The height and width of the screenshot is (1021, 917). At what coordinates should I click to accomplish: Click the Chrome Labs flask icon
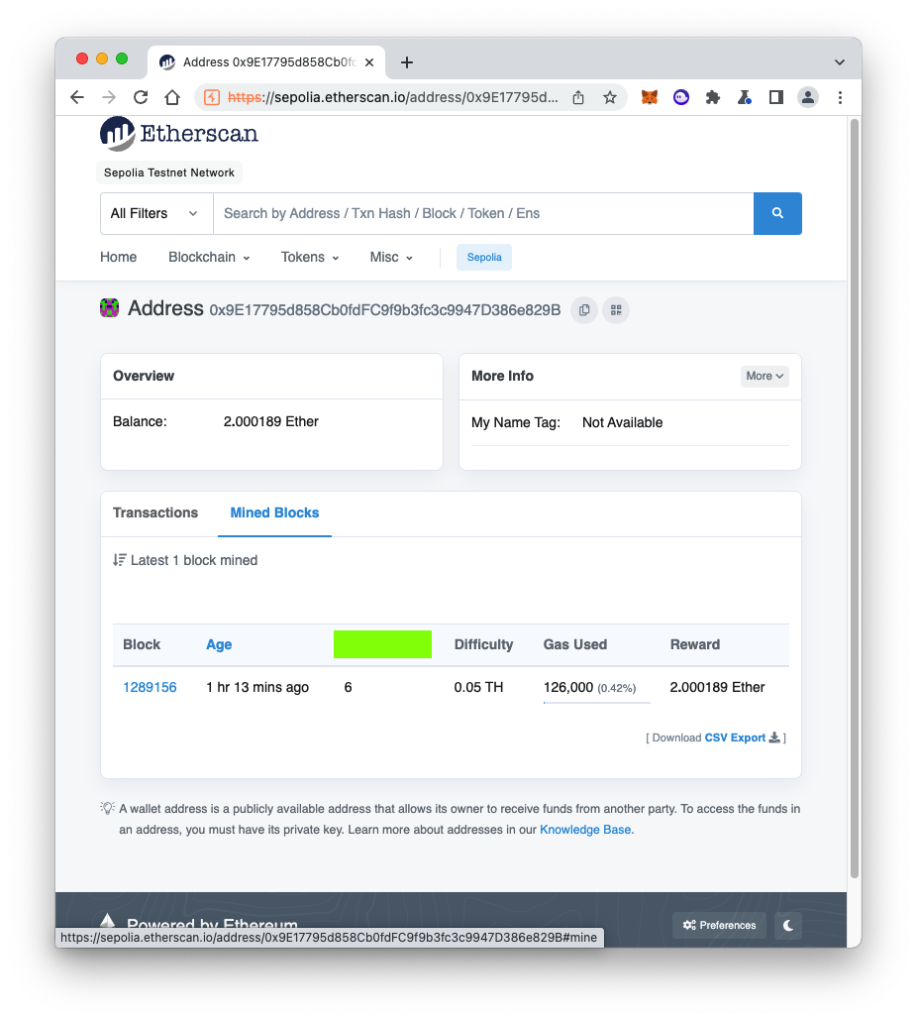(744, 98)
